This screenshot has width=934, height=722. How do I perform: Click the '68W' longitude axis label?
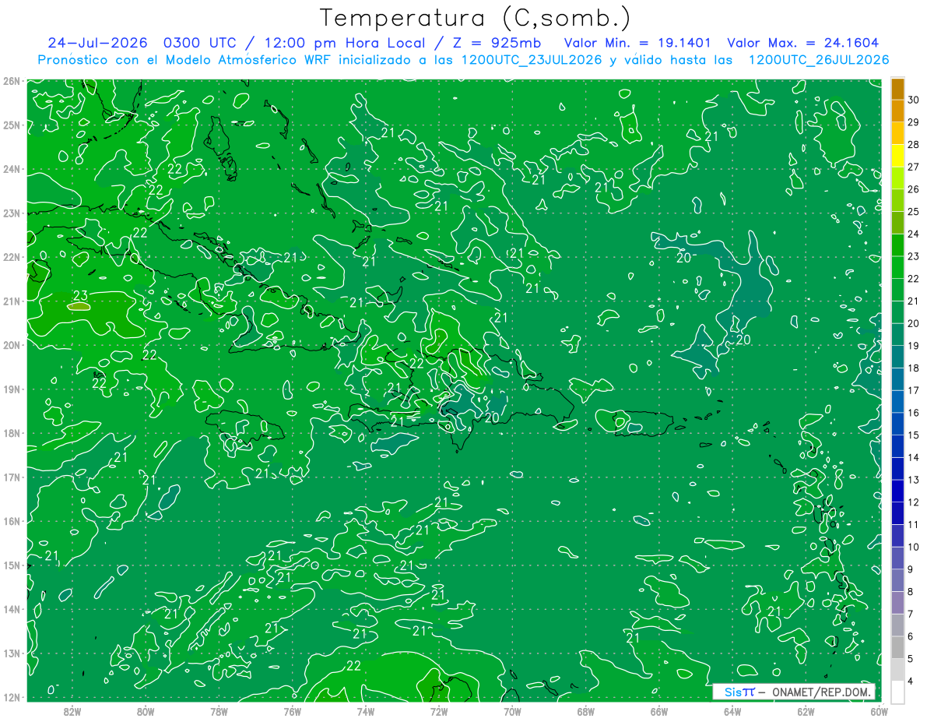click(585, 711)
